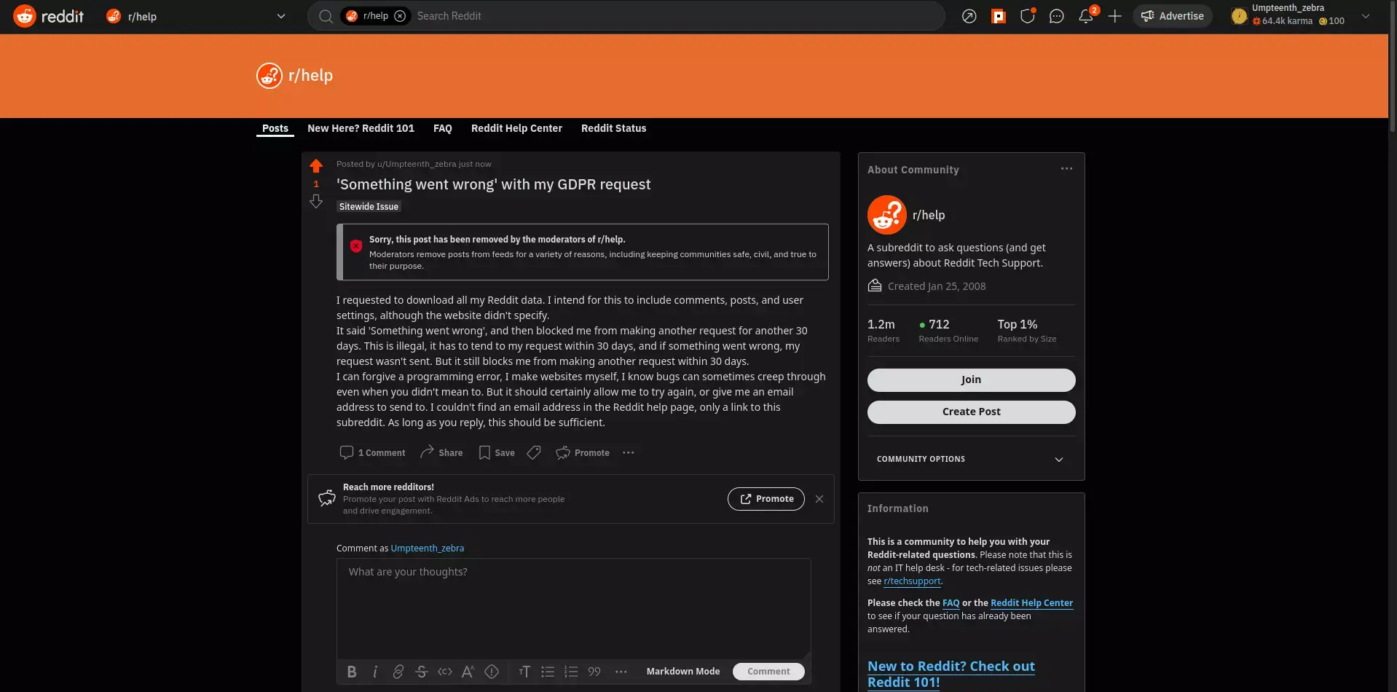The image size is (1397, 692).
Task: Open the Popular feed arrow icon
Action: click(969, 16)
